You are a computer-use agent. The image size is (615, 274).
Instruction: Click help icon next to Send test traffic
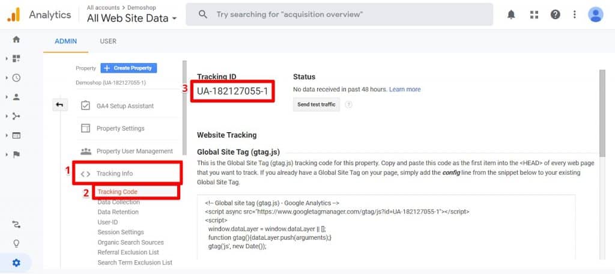click(349, 105)
